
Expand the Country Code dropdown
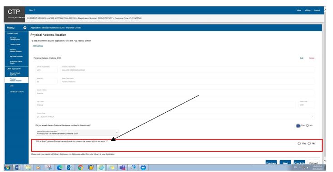coord(175,115)
